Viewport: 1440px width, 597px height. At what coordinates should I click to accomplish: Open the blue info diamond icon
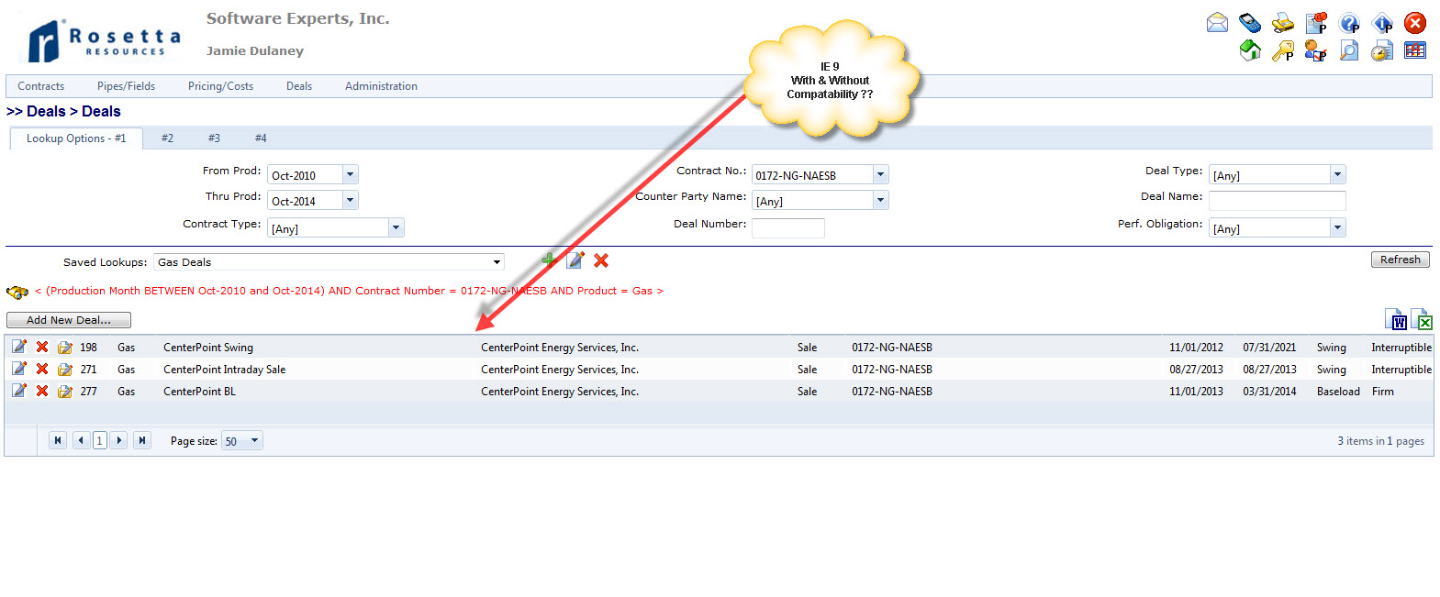click(1382, 23)
